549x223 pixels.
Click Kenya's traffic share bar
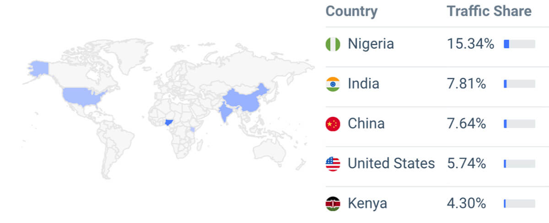(519, 203)
